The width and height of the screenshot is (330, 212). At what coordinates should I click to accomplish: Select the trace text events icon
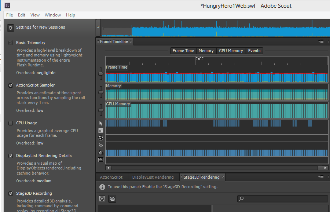point(101,160)
